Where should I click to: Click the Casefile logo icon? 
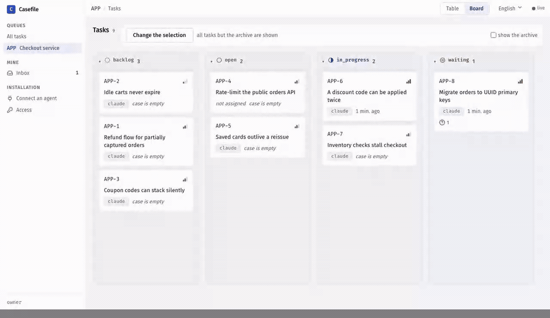click(11, 9)
